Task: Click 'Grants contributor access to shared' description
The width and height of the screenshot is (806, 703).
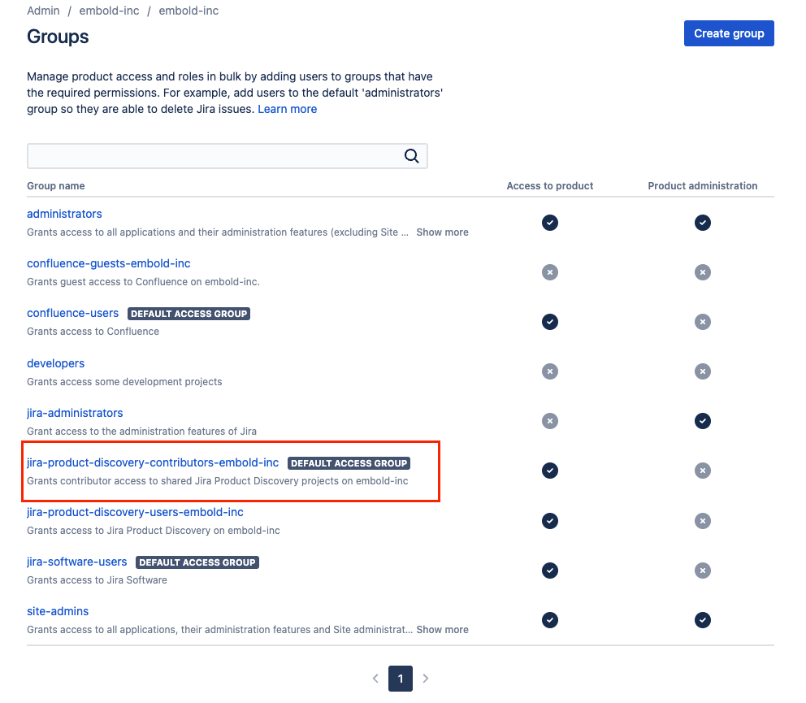Action: coord(218,481)
